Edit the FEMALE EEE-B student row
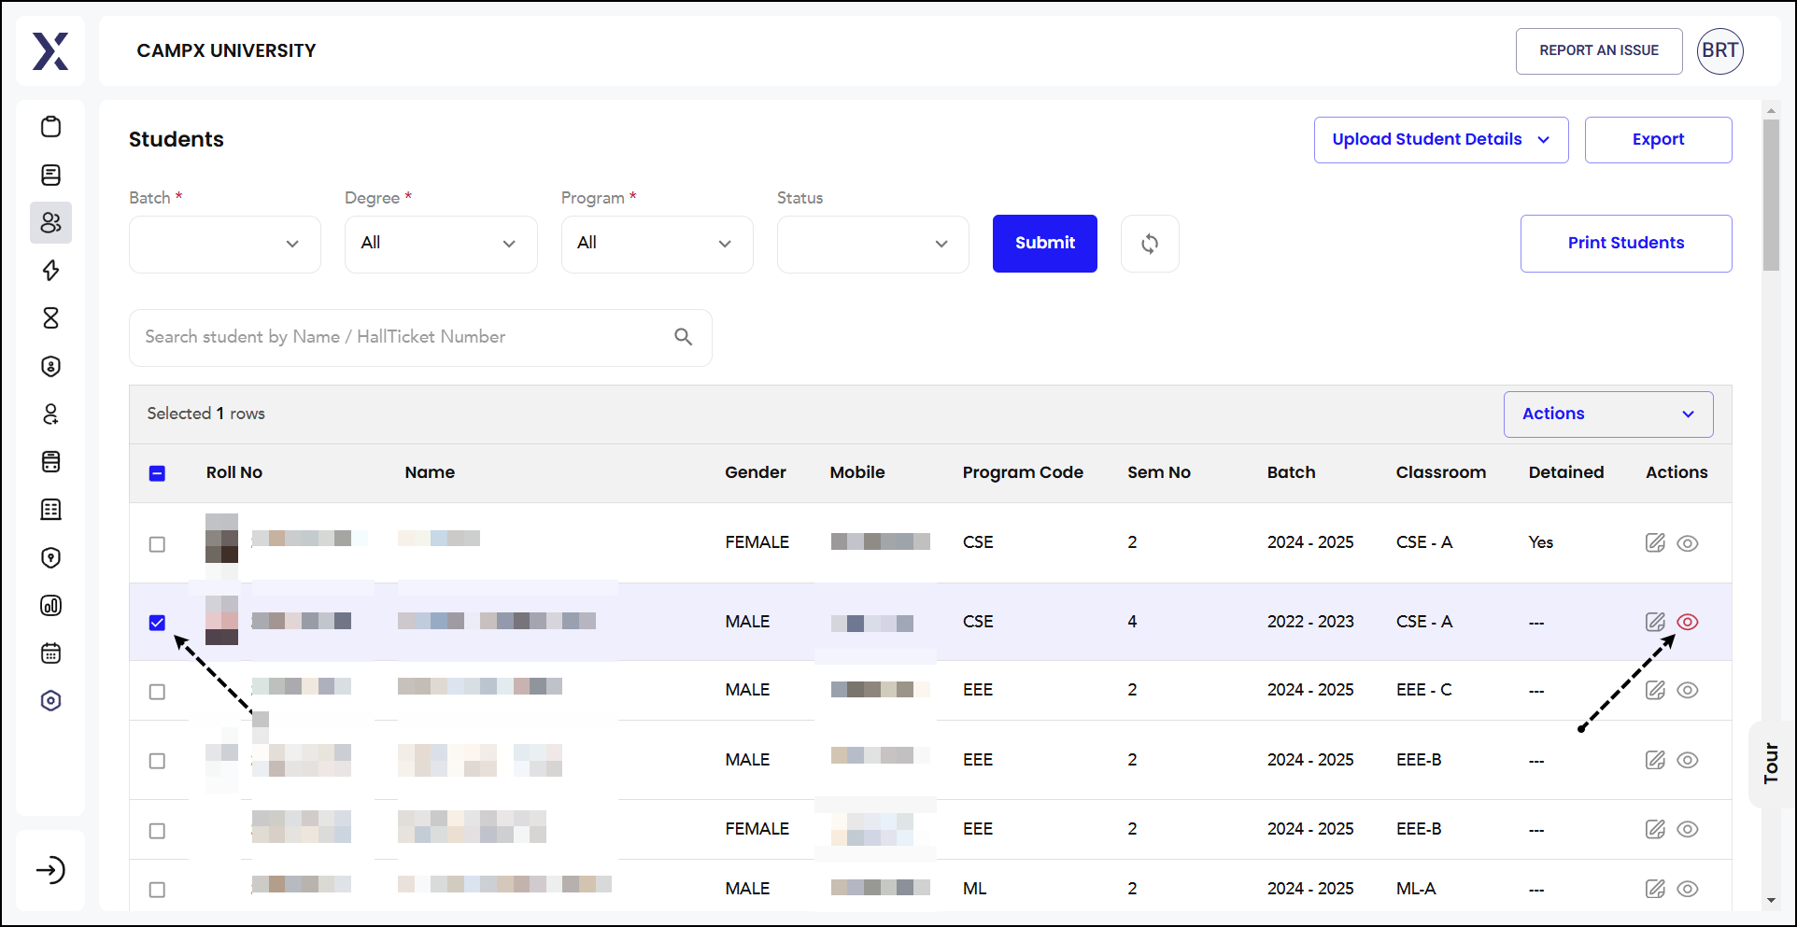Screen dimensions: 1797x927 pyautogui.click(x=1655, y=829)
